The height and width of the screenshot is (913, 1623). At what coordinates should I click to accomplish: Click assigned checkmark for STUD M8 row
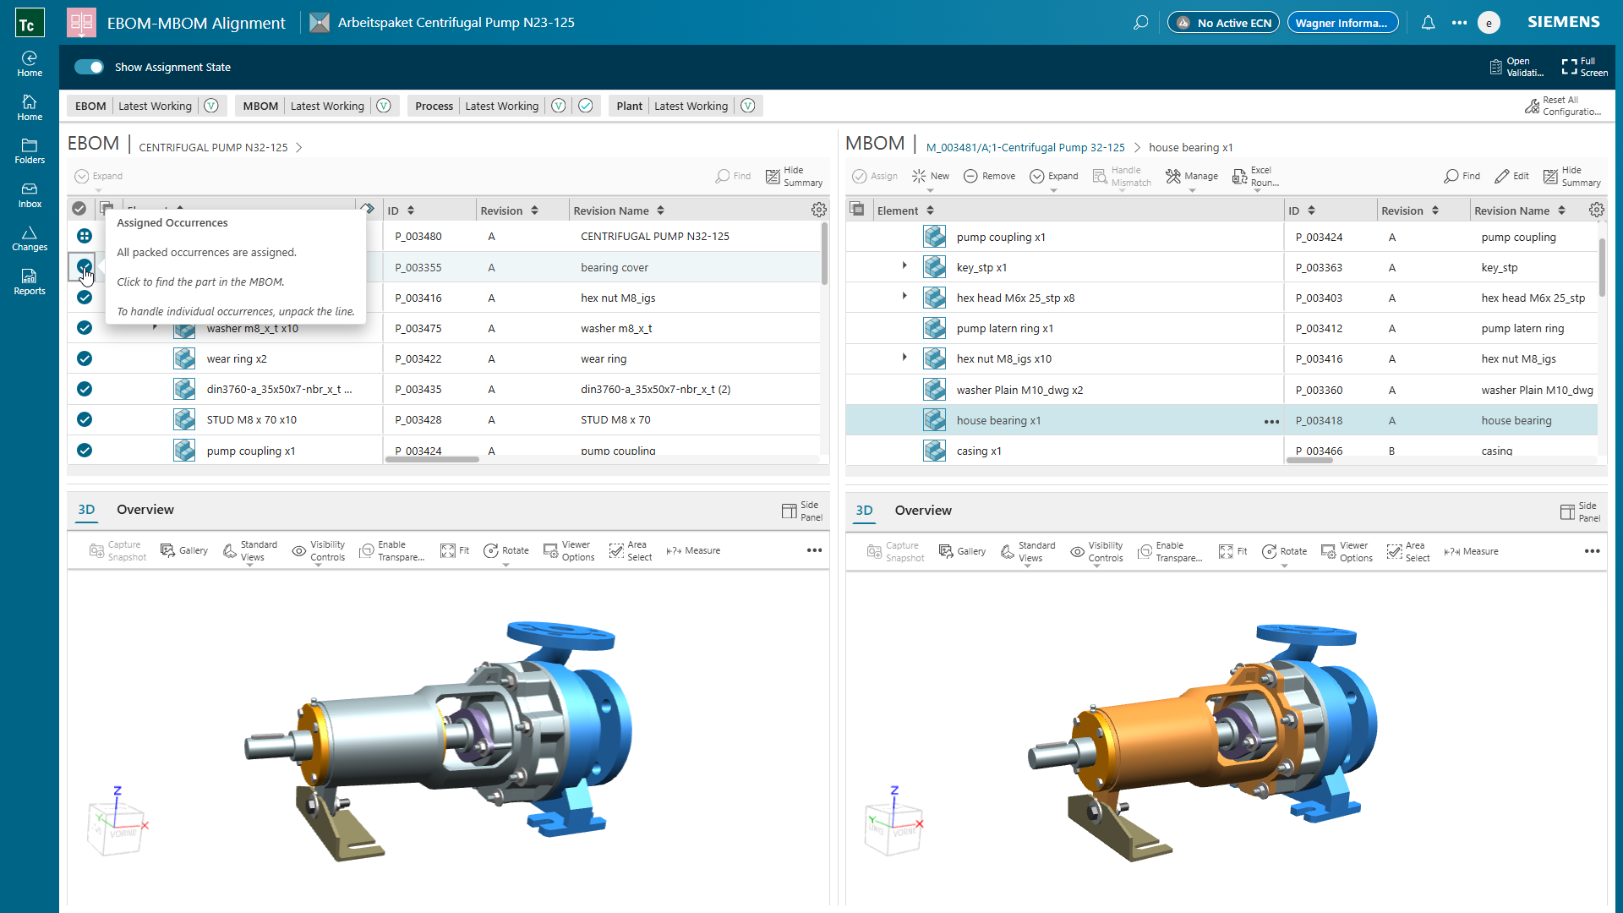coord(85,419)
